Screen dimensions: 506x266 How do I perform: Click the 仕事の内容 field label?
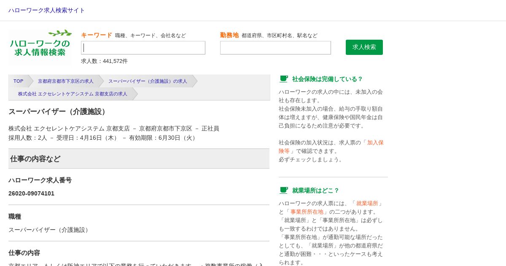pyautogui.click(x=24, y=253)
